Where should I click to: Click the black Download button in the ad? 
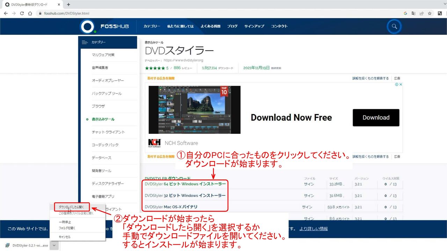(376, 117)
